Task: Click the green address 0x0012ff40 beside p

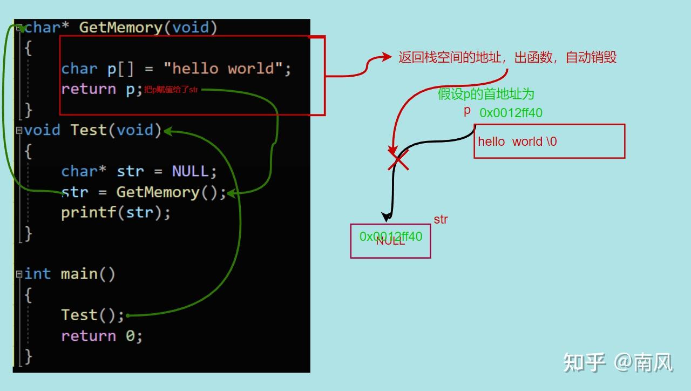Action: click(511, 113)
